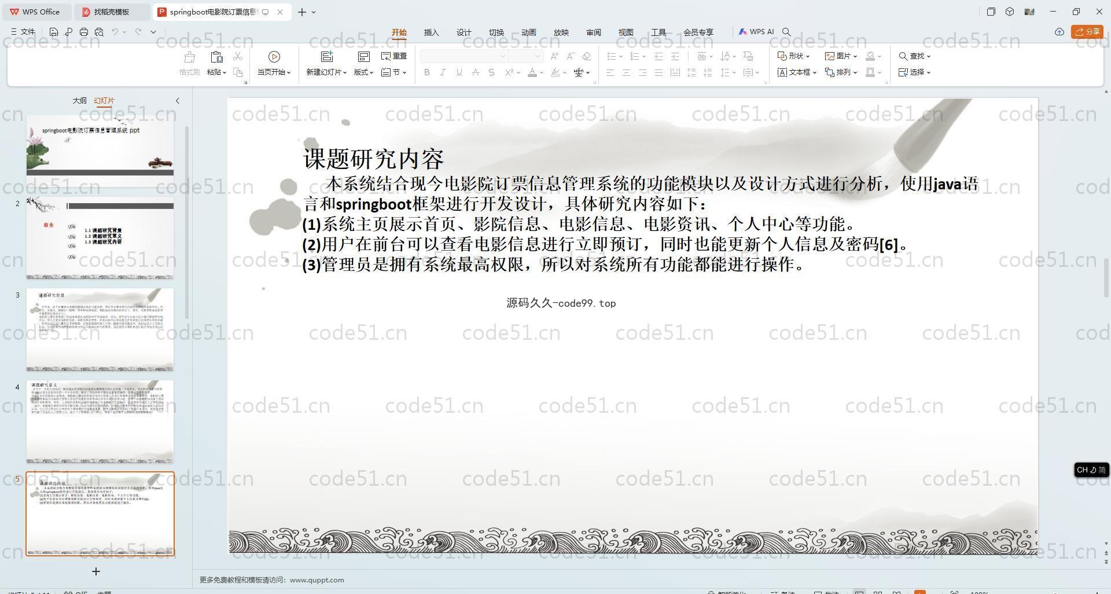1111x594 pixels.
Task: Open the 设计 Design tab
Action: coord(464,32)
